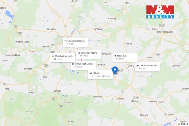Select the Hod s.r.o. shop card
This screenshot has width=189, height=126.
coord(125,57)
